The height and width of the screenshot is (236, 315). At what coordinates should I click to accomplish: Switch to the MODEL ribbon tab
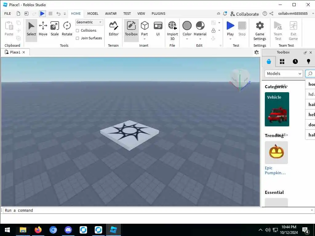(x=93, y=14)
